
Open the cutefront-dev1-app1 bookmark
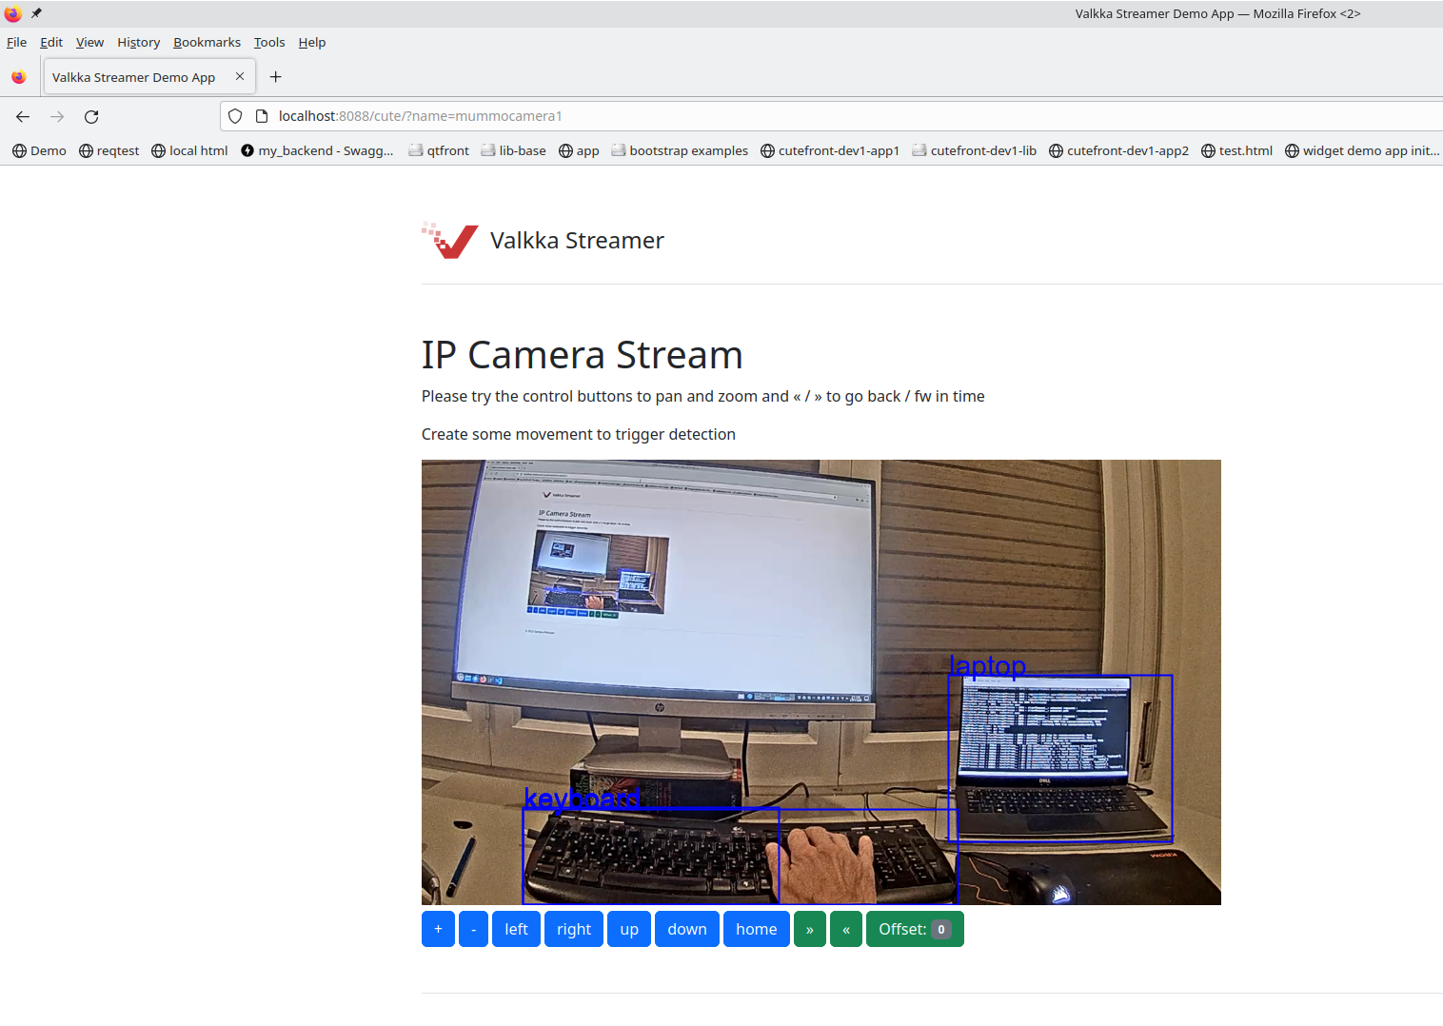830,150
